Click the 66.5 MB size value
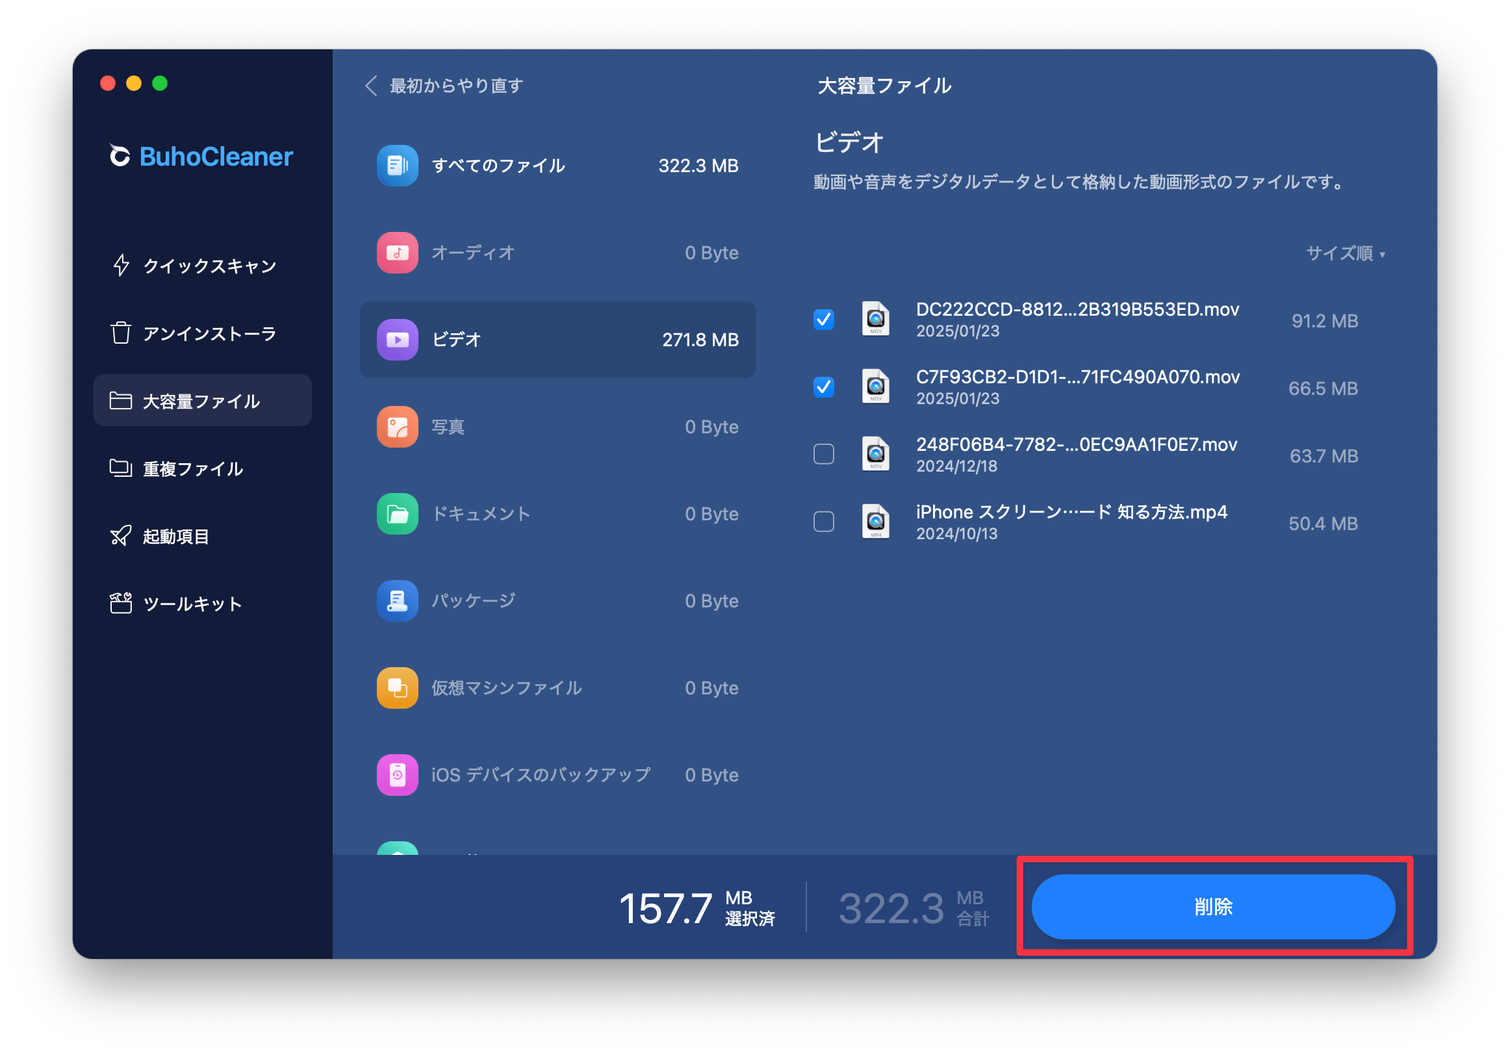This screenshot has height=1055, width=1510. coord(1323,388)
